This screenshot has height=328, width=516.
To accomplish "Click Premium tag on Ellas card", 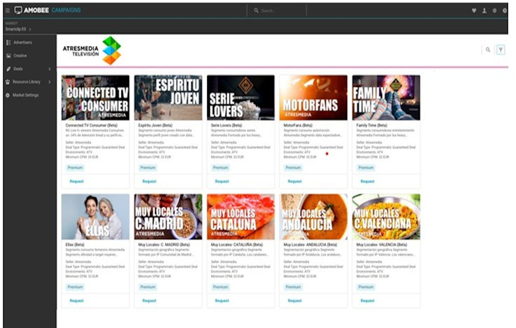I will click(x=75, y=287).
